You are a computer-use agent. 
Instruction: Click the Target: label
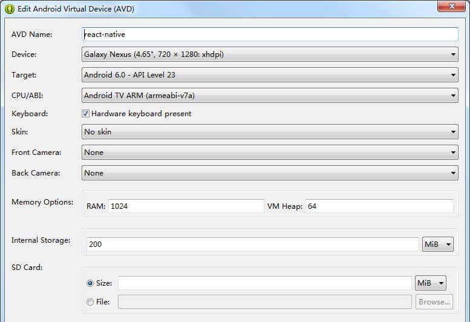click(x=24, y=75)
